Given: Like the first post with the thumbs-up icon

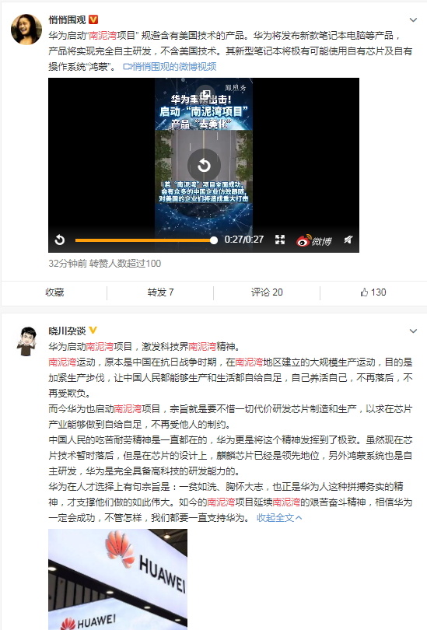Looking at the screenshot, I should [x=373, y=292].
